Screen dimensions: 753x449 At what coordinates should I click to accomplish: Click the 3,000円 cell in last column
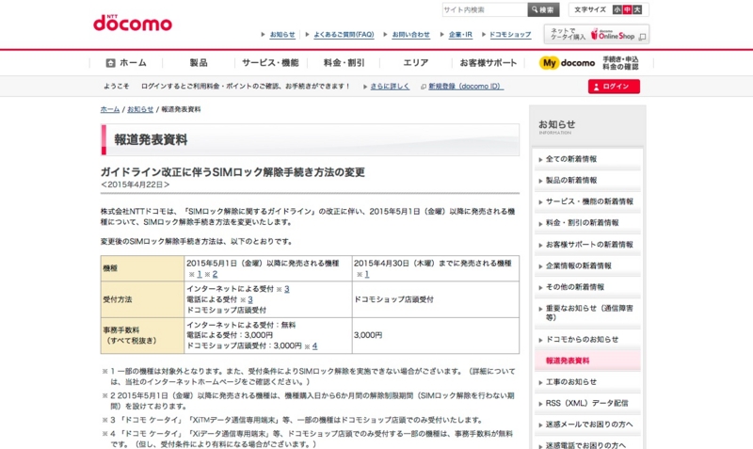tap(435, 335)
